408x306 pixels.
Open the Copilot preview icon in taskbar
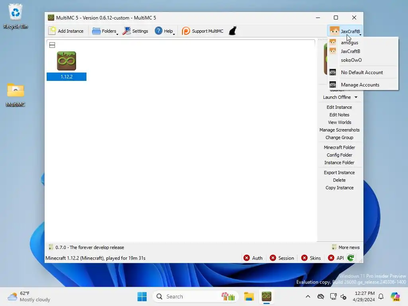coord(395,296)
